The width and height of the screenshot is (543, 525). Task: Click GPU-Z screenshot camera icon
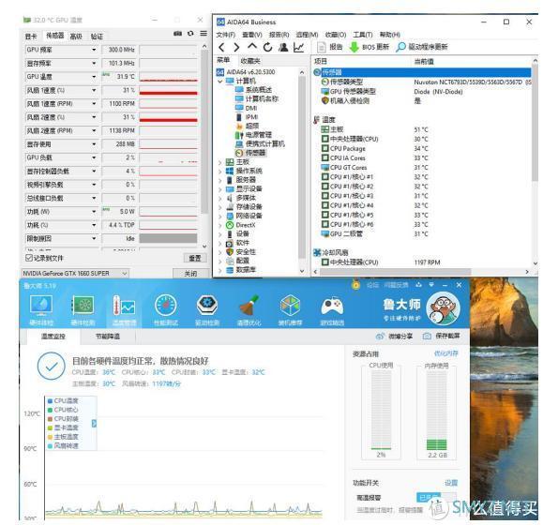pyautogui.click(x=177, y=34)
